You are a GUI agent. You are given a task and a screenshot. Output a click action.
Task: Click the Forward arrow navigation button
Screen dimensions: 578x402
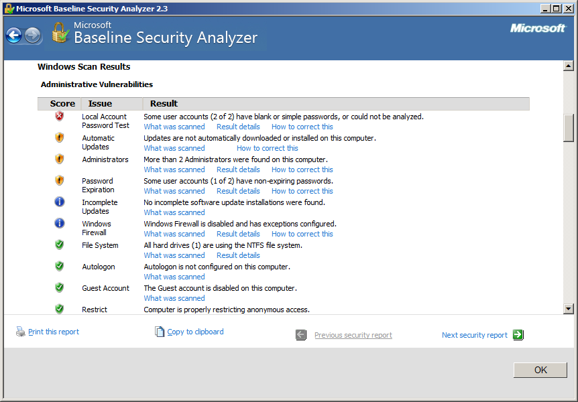pyautogui.click(x=32, y=36)
